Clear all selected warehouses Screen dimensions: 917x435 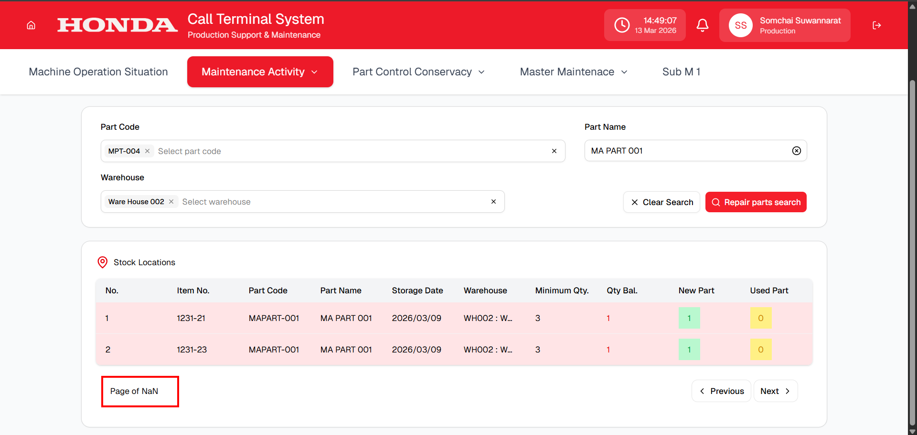(x=493, y=202)
